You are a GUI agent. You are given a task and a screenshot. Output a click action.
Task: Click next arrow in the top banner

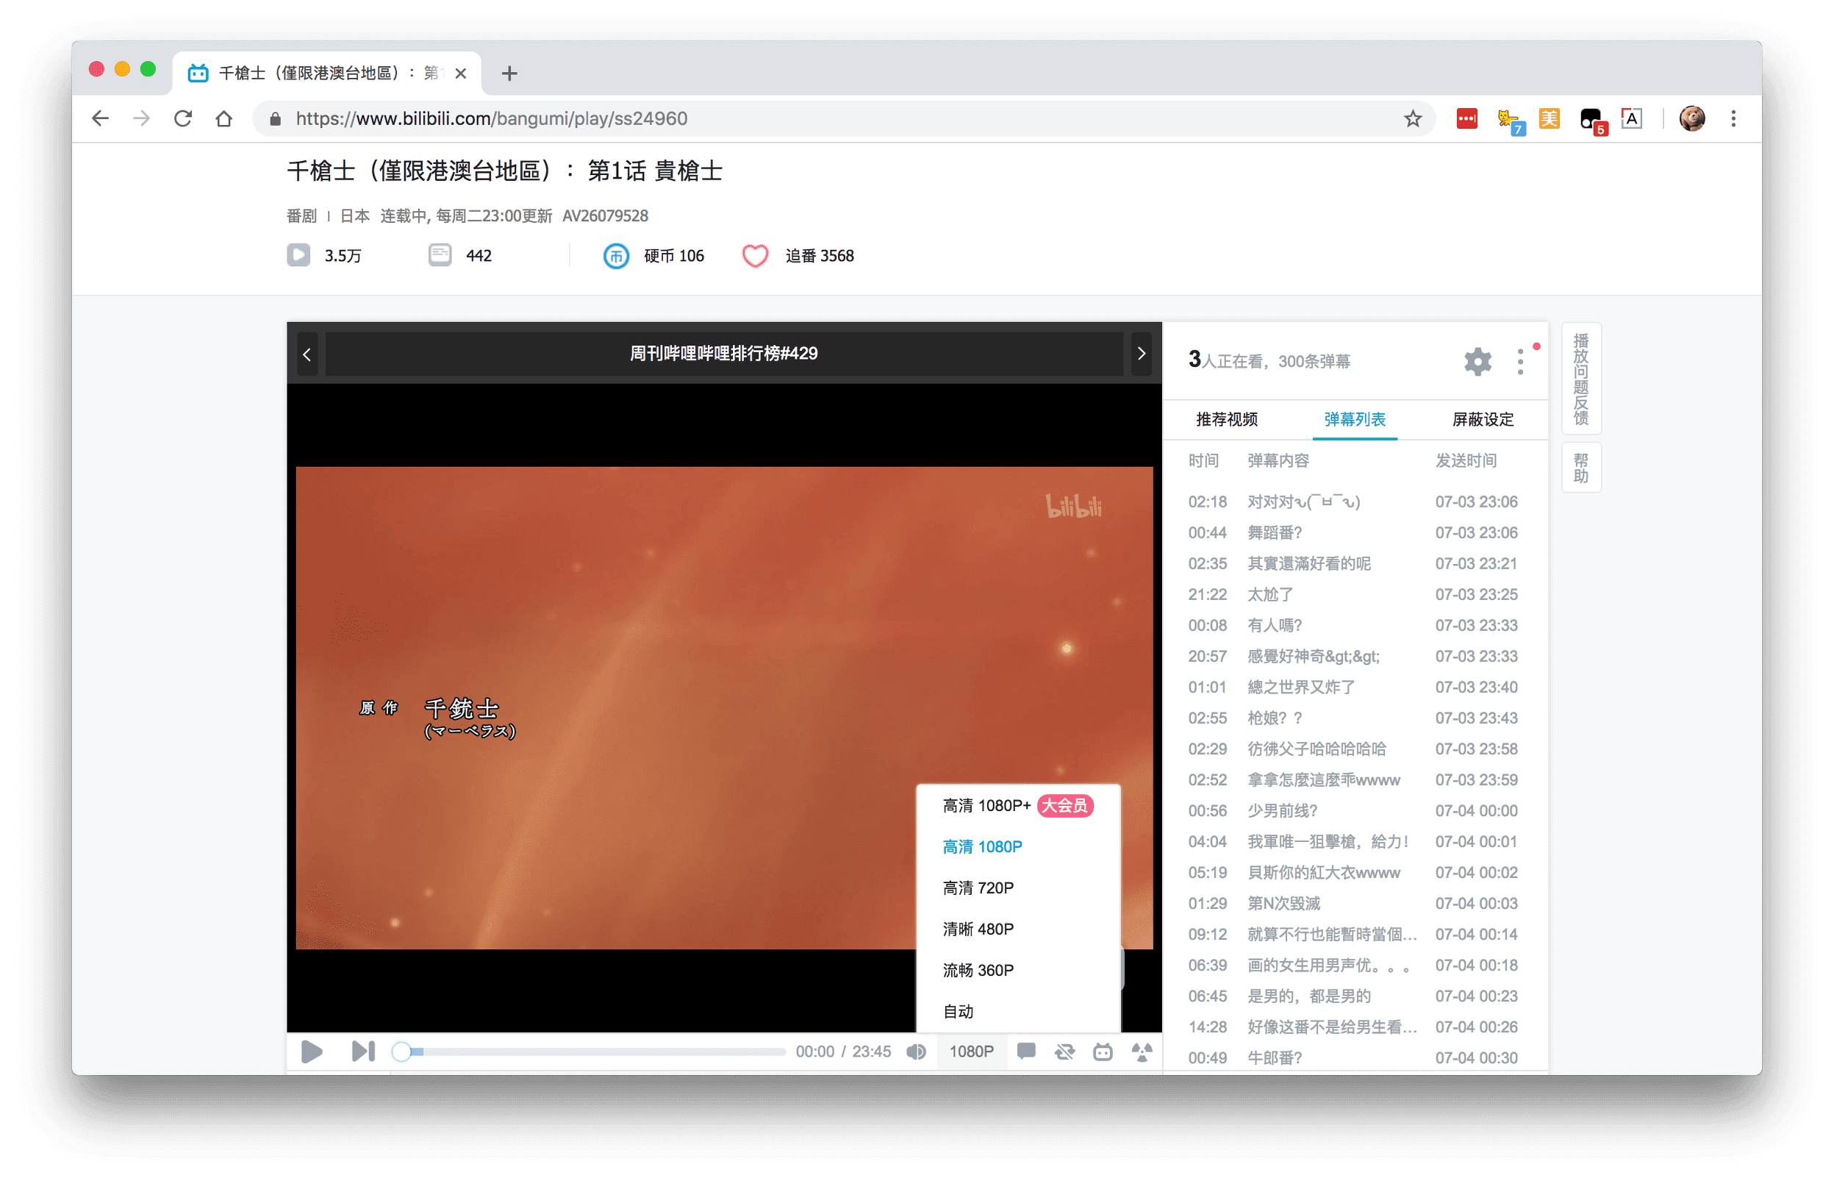1141,354
